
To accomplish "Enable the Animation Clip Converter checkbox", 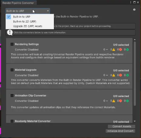I will coord(12,96).
